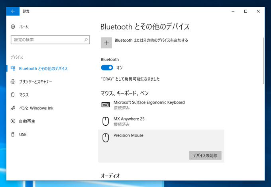Viewport: 271px width, 187px height.
Task: Click オーディオ section heading
Action: coord(110,176)
